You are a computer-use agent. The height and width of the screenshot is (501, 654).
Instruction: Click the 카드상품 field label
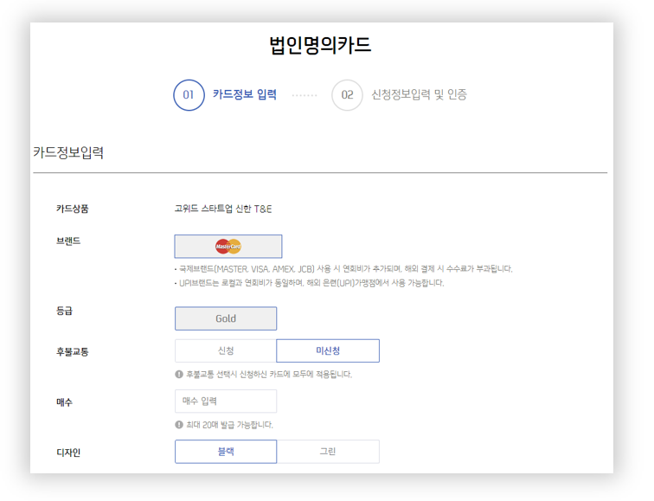point(73,209)
